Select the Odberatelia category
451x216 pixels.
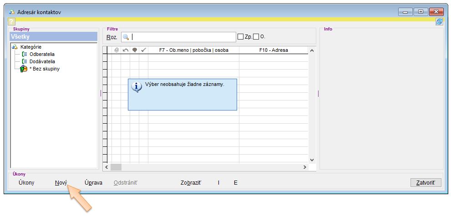pos(42,54)
